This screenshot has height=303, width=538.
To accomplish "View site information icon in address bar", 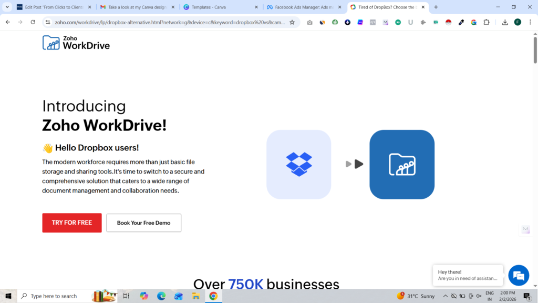I will click(x=48, y=22).
